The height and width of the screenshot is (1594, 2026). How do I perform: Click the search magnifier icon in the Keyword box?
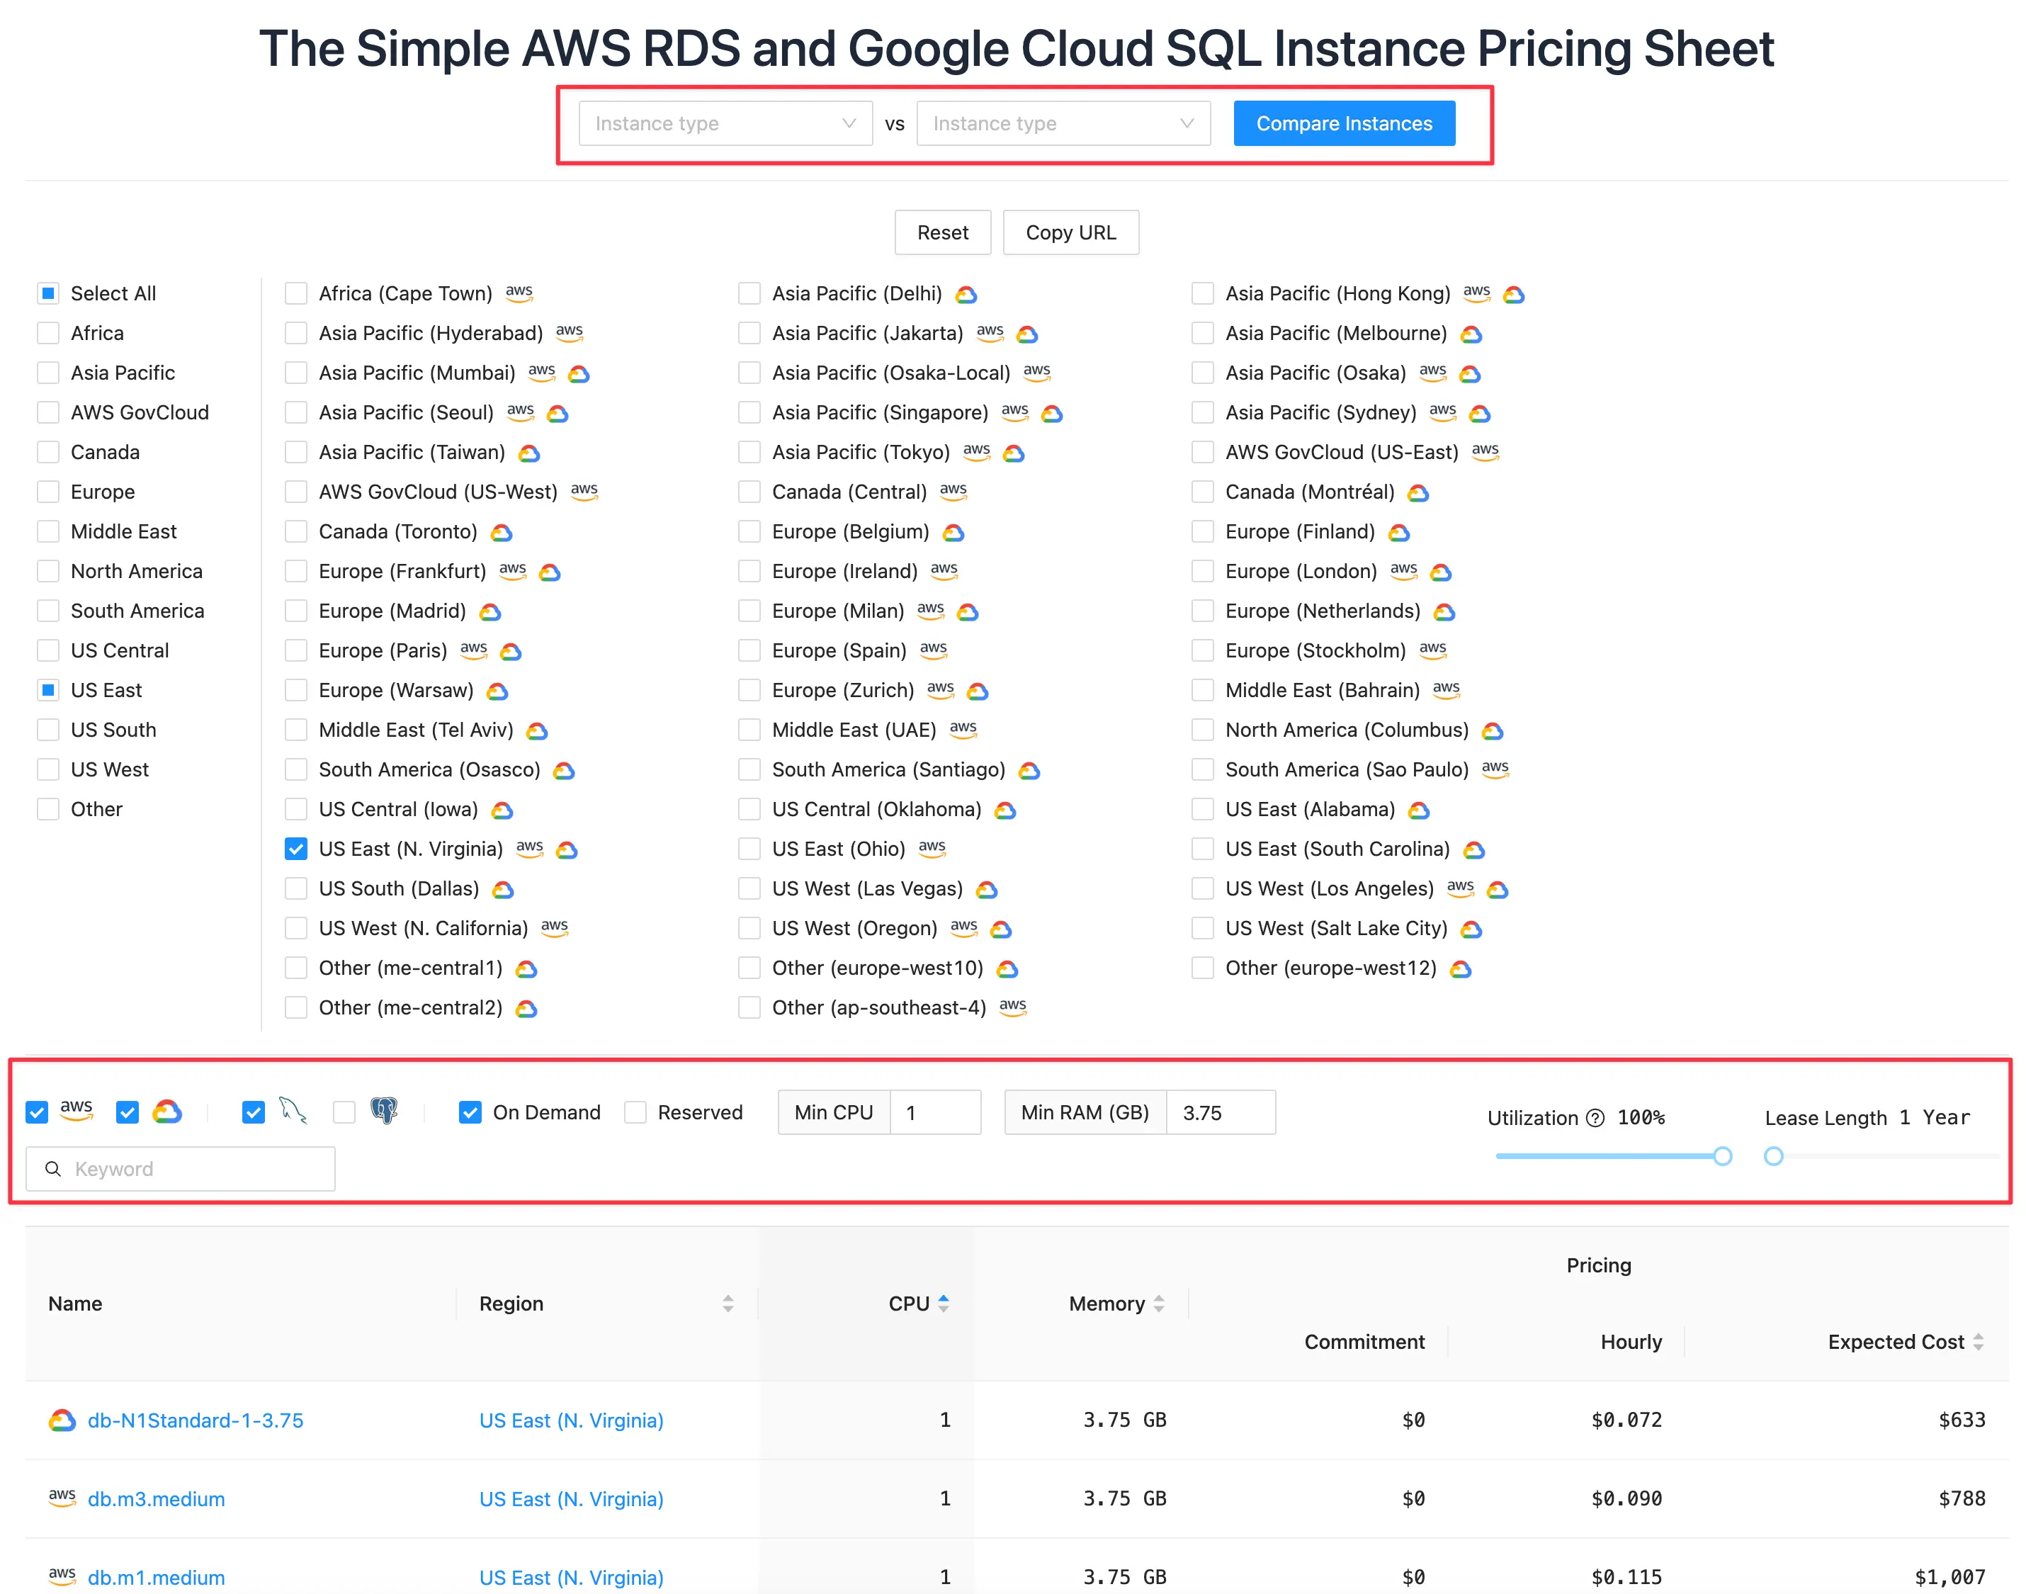[x=53, y=1168]
